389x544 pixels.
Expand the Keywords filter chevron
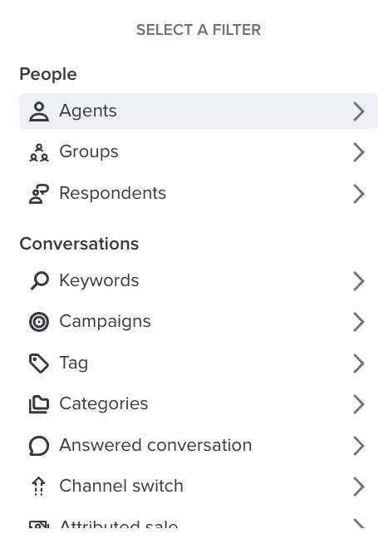(x=358, y=280)
